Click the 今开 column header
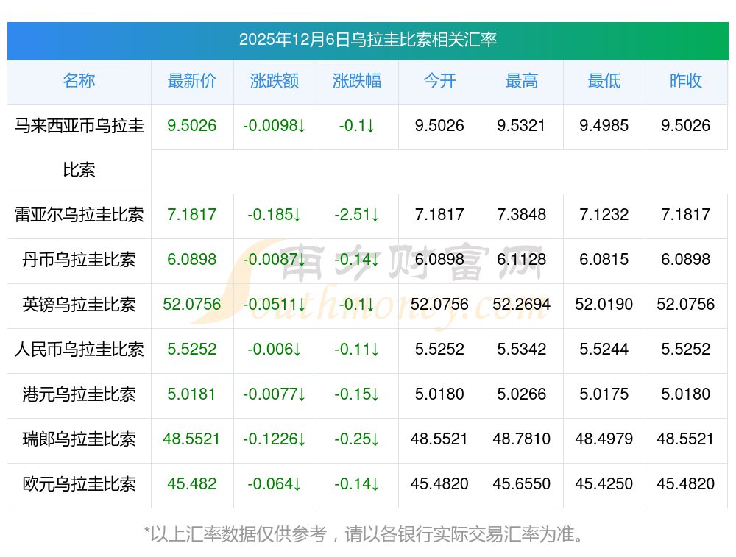Screen dimensions: 736x557 pyautogui.click(x=439, y=81)
